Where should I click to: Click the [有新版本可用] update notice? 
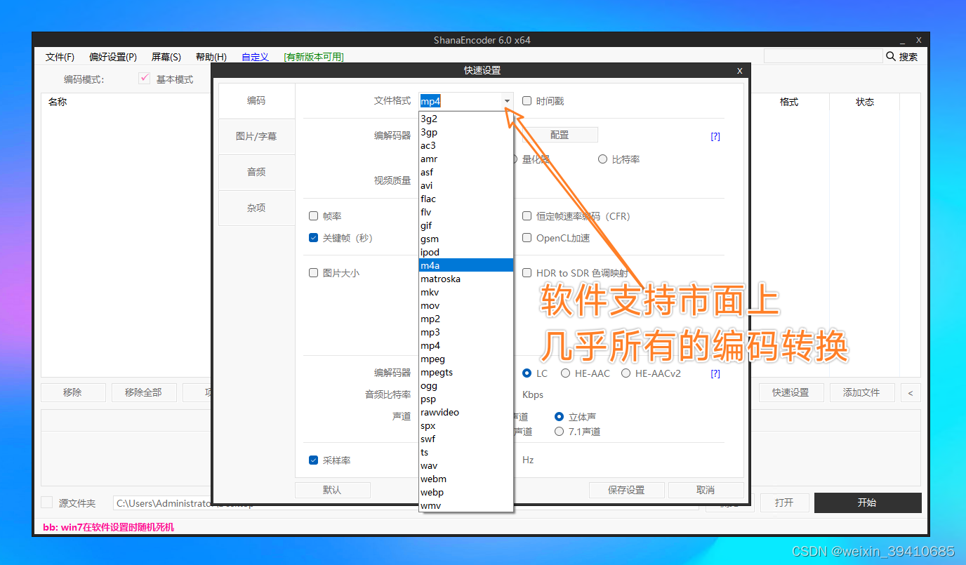(314, 57)
